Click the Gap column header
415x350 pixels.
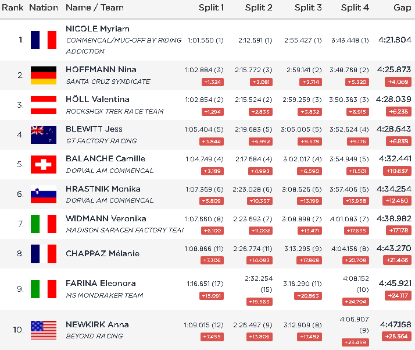402,8
